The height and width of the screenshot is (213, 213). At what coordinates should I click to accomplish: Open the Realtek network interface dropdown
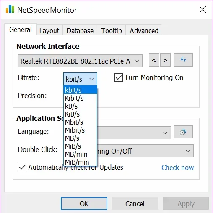(80, 61)
